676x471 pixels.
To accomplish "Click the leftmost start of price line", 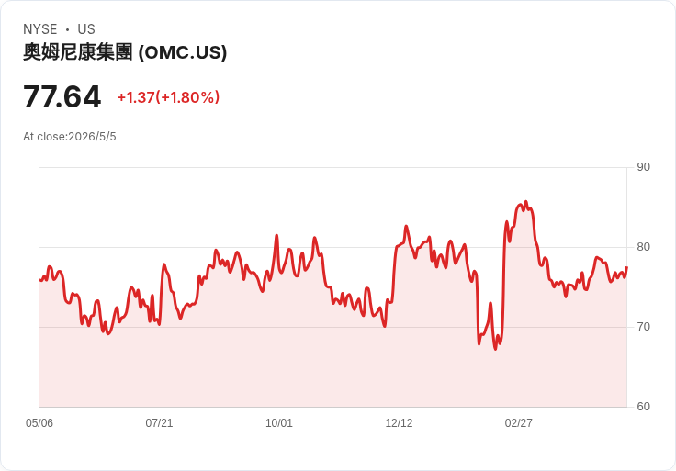I will [x=40, y=280].
